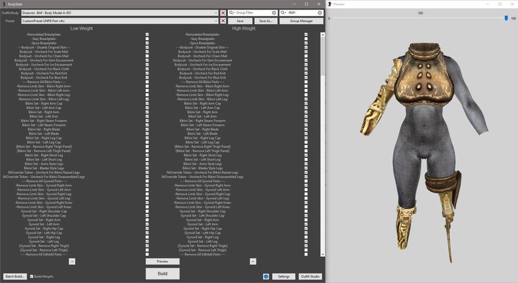Click the slider list vertical scrollbar thumb
Screen dimensions: 518x283
pyautogui.click(x=323, y=56)
